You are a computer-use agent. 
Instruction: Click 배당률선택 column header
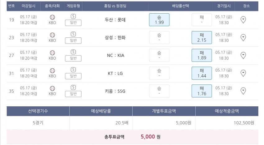coord(180,6)
